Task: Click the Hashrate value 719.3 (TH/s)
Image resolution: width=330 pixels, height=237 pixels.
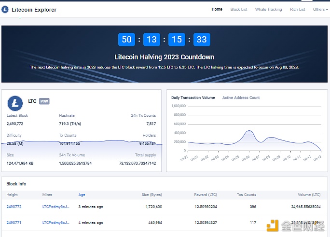Action: (70, 124)
